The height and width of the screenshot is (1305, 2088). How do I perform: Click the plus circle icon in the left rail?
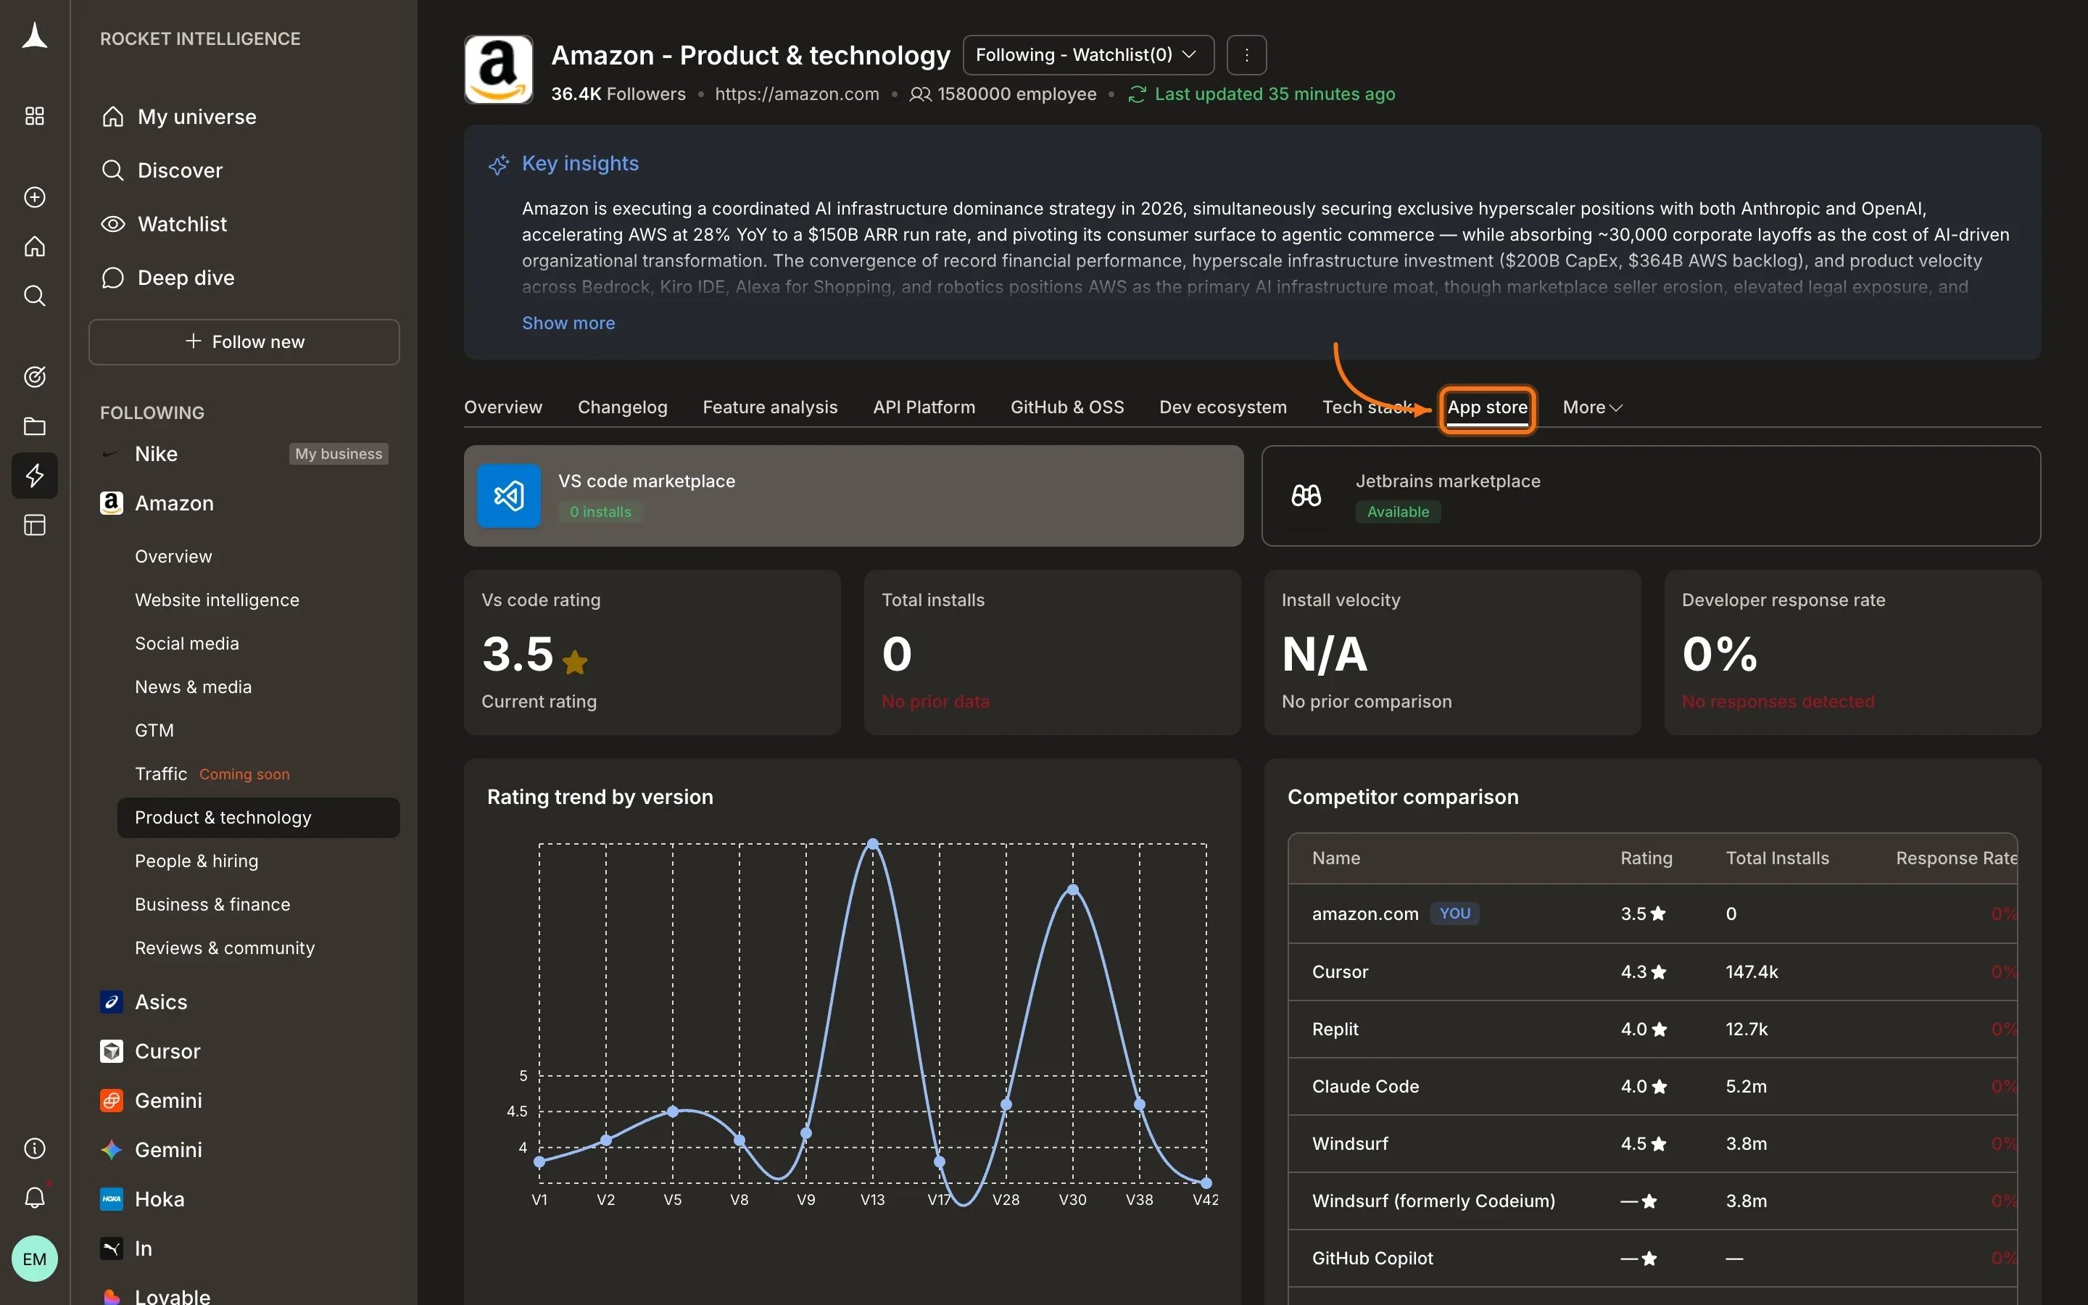coord(35,196)
